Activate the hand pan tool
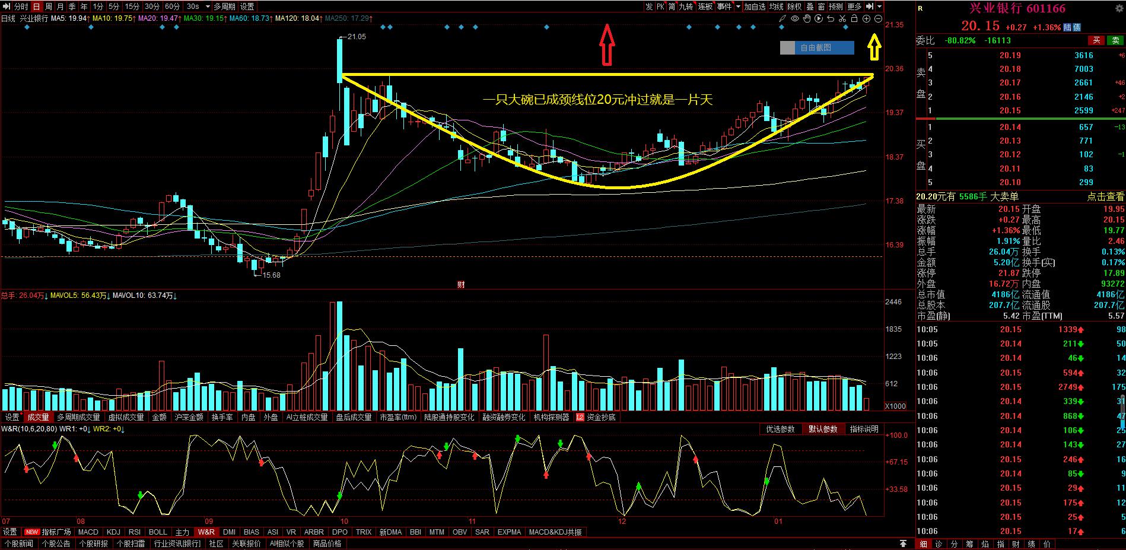The image size is (1126, 550). tap(807, 19)
